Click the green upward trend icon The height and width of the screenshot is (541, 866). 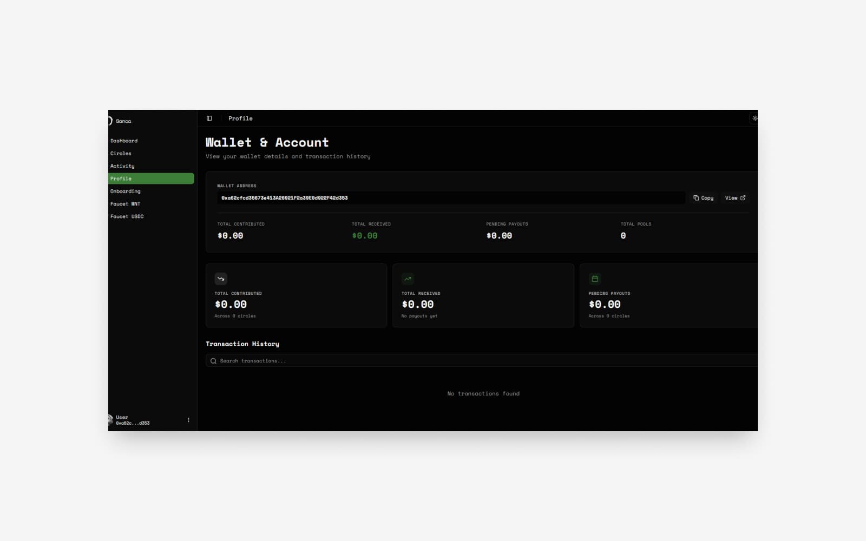408,279
